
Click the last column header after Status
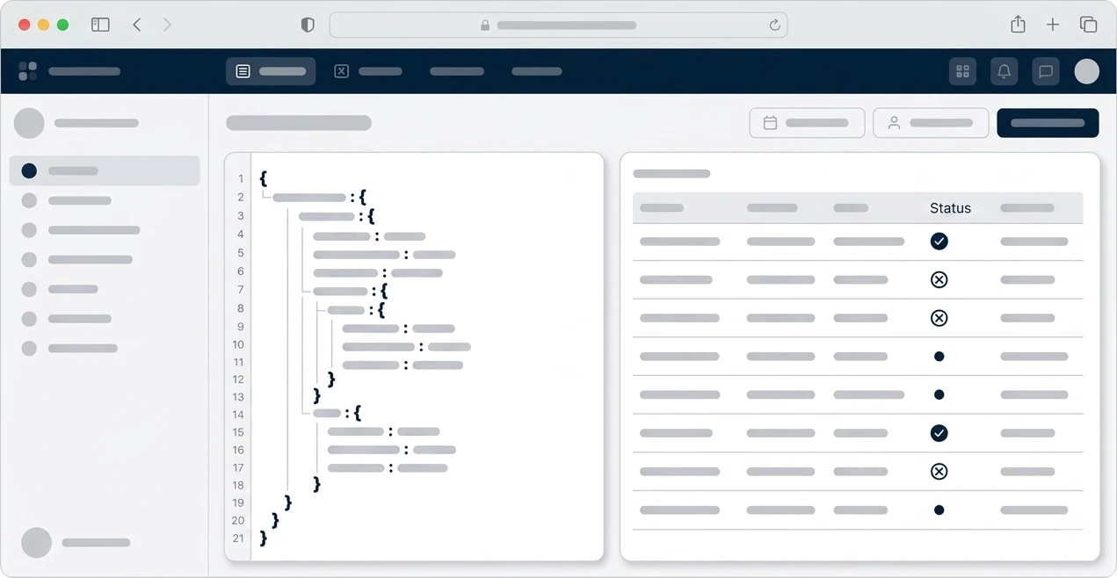click(x=1027, y=208)
